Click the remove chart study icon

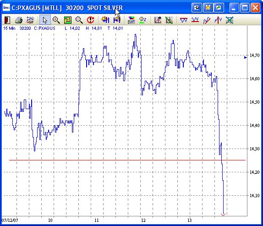click(x=169, y=20)
